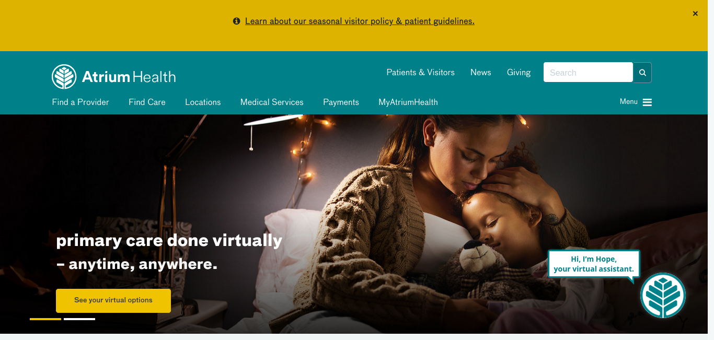Click the info icon in banner
Viewport: 714px width, 340px height.
[x=236, y=21]
